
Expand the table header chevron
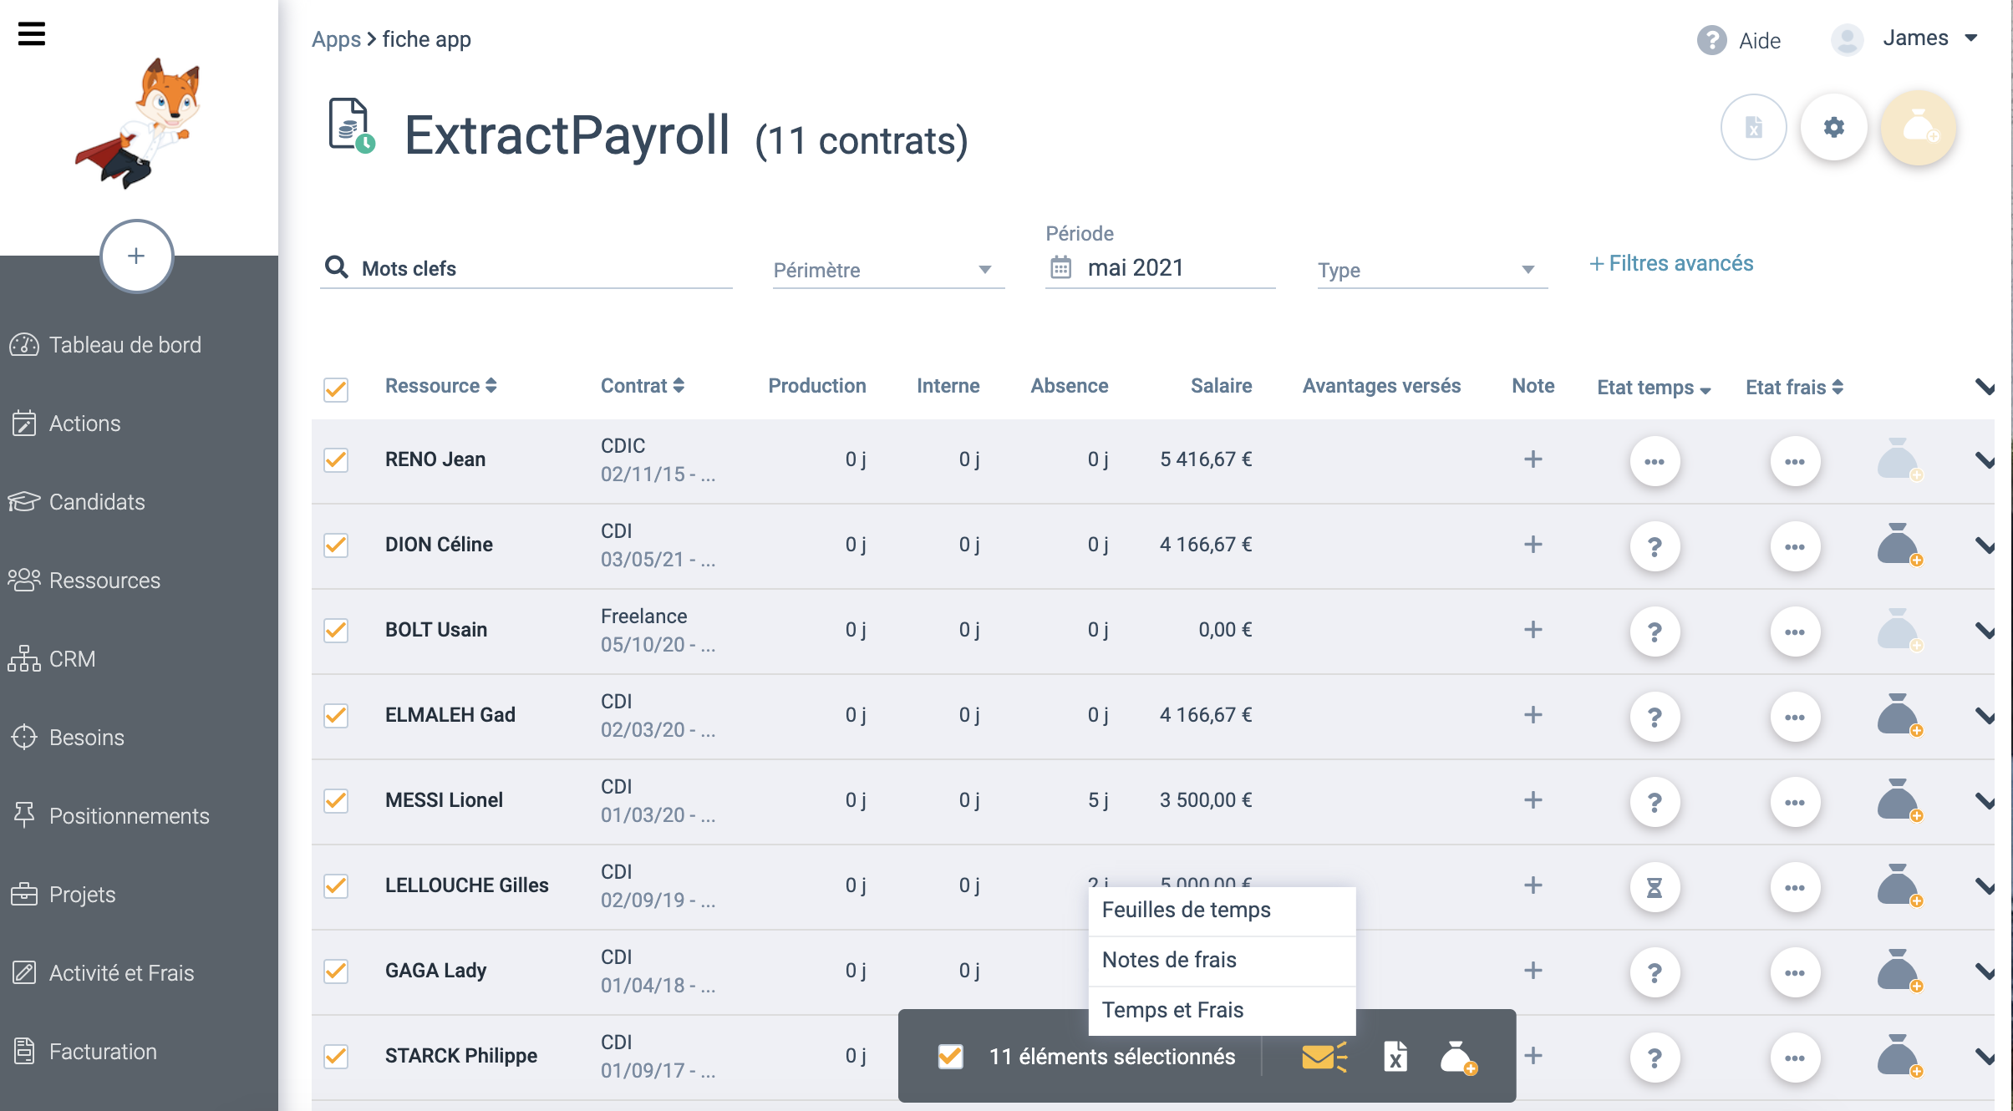(1985, 387)
